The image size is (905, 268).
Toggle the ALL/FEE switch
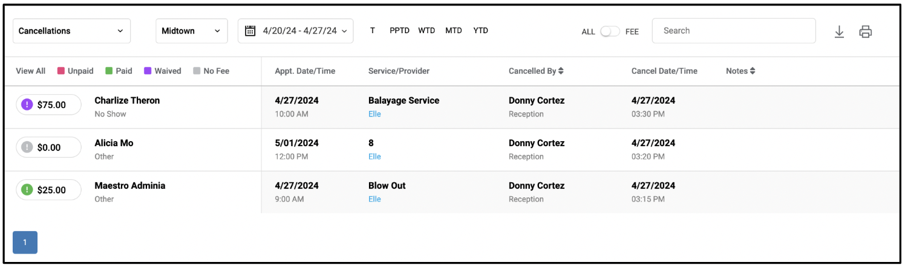(610, 31)
